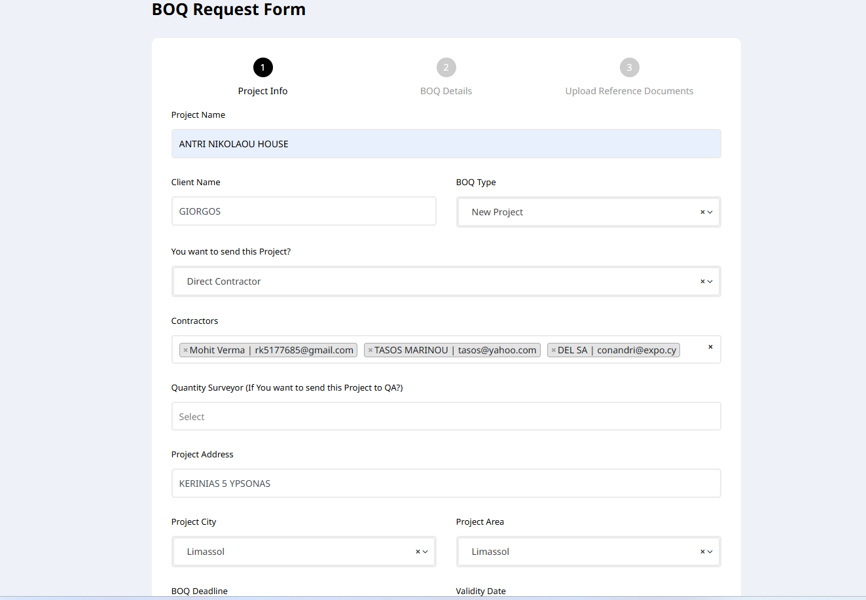Clear the Direct Contractor selection

(702, 281)
